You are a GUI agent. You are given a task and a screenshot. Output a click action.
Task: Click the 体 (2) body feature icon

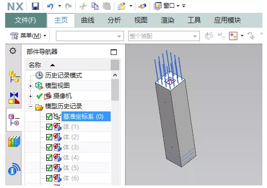(57, 137)
